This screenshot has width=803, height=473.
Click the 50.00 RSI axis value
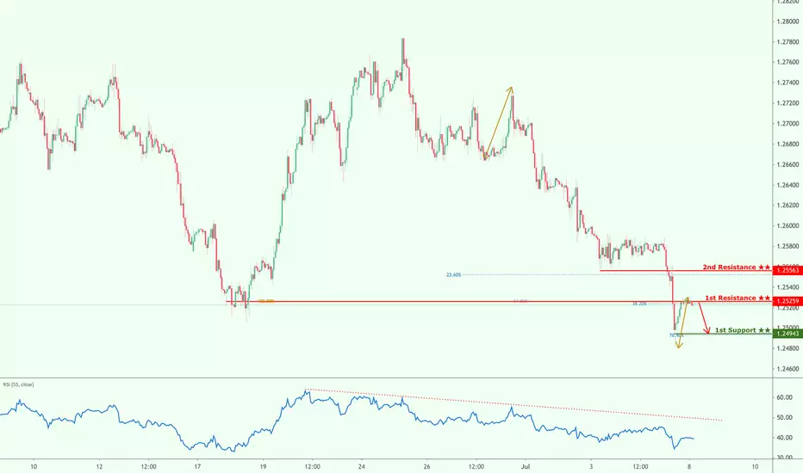coord(785,418)
